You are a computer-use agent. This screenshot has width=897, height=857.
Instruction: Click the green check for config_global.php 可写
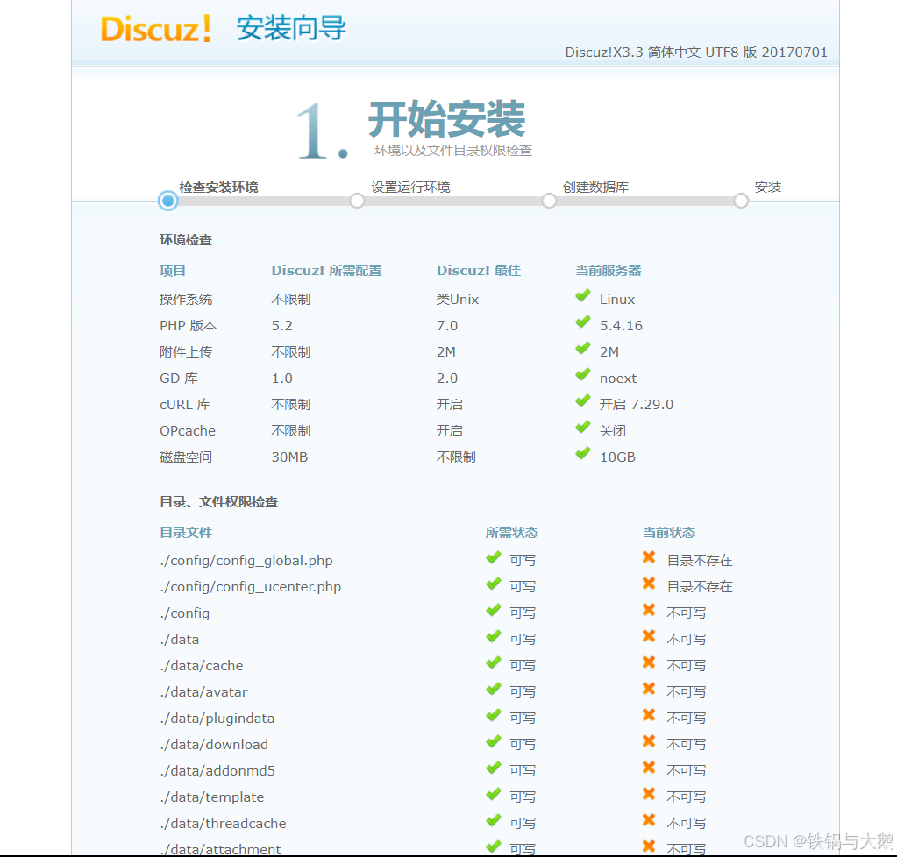pos(493,557)
